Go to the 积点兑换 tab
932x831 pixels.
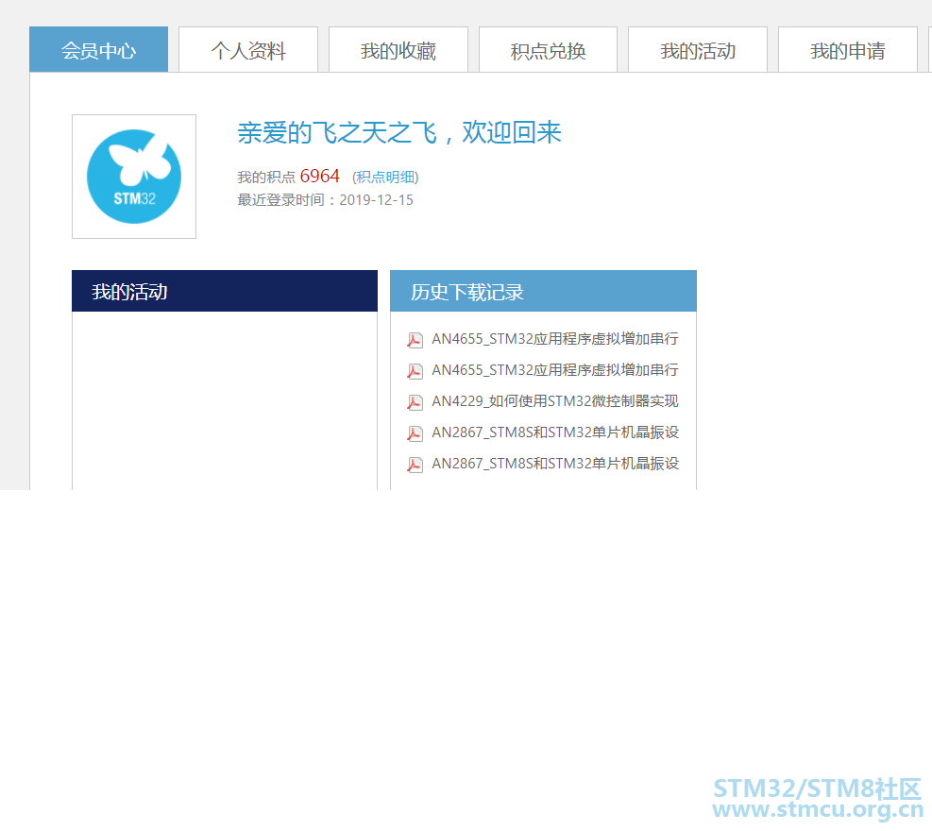coord(548,49)
